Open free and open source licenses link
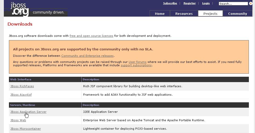The height and width of the screenshot is (133, 255). pos(91,36)
